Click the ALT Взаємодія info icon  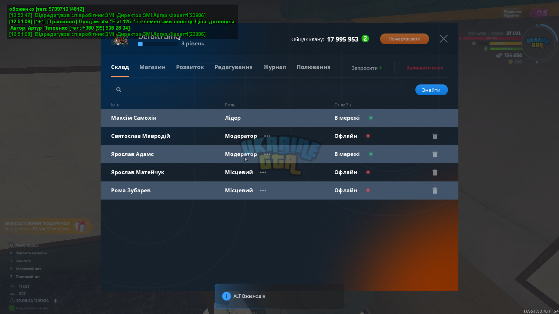click(x=226, y=296)
